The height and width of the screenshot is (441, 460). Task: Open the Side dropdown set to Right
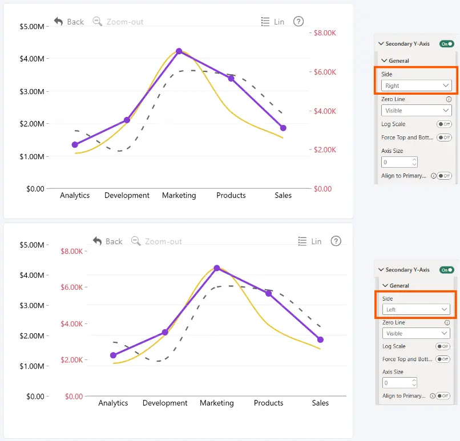[x=416, y=86]
